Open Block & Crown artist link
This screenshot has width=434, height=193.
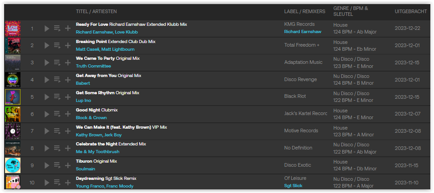click(x=91, y=118)
